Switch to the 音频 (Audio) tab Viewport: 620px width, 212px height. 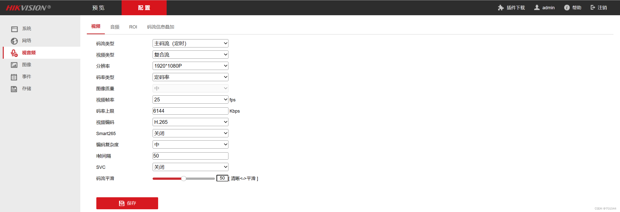[115, 27]
